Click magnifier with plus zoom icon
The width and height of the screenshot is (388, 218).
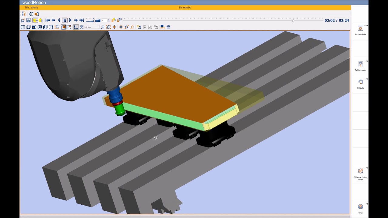[132, 27]
